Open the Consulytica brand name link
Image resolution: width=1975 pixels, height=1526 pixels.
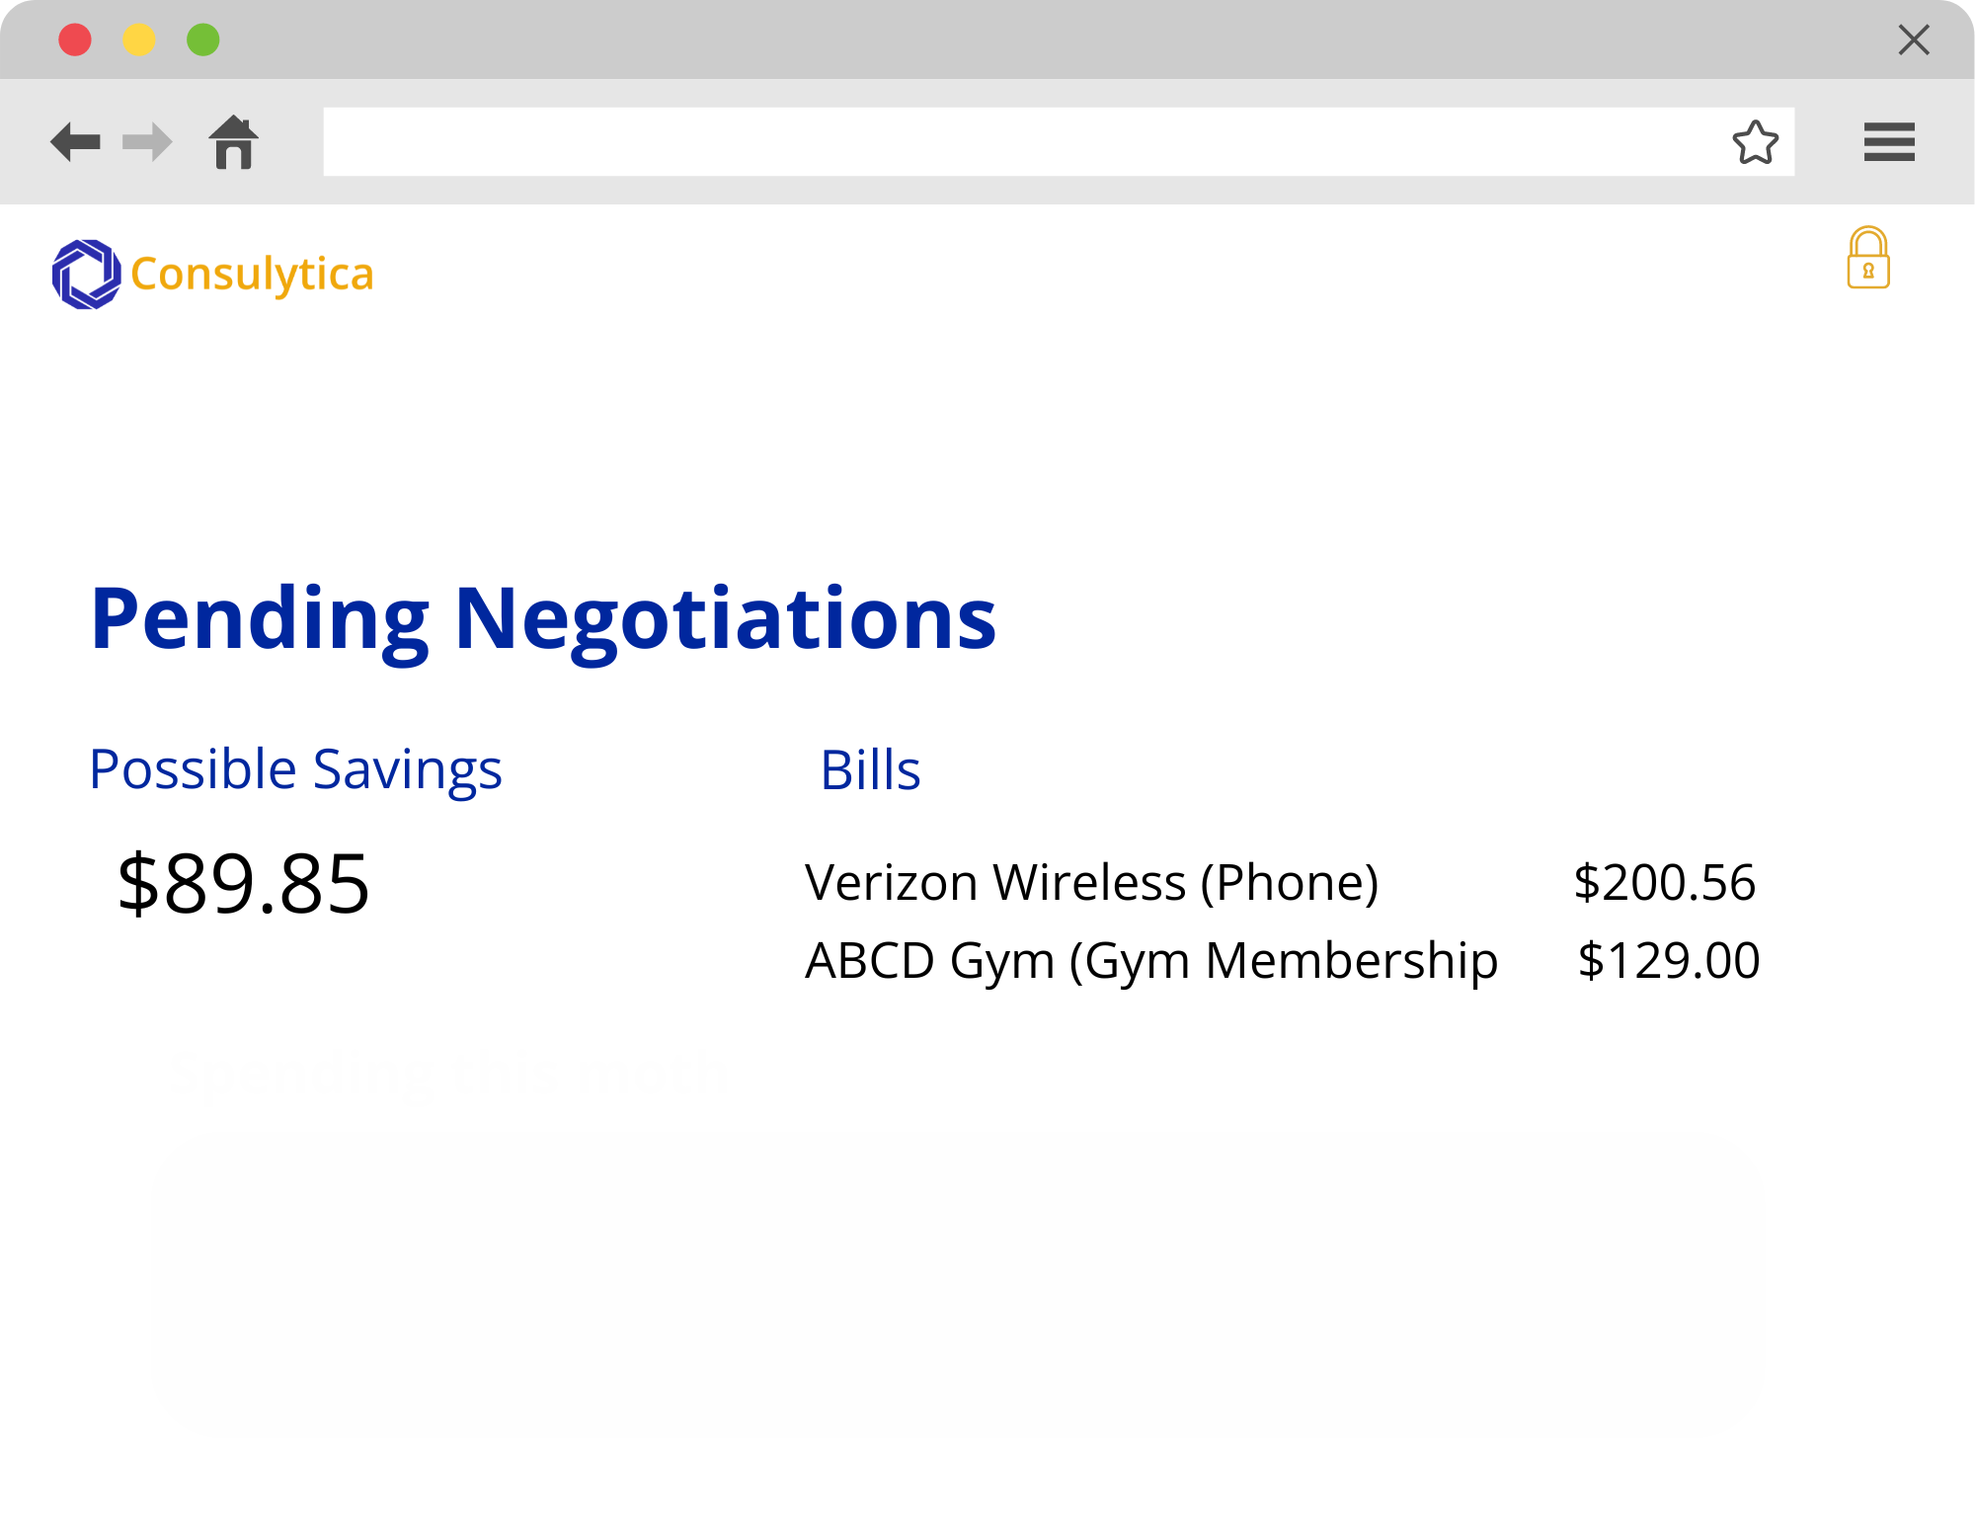coord(252,275)
